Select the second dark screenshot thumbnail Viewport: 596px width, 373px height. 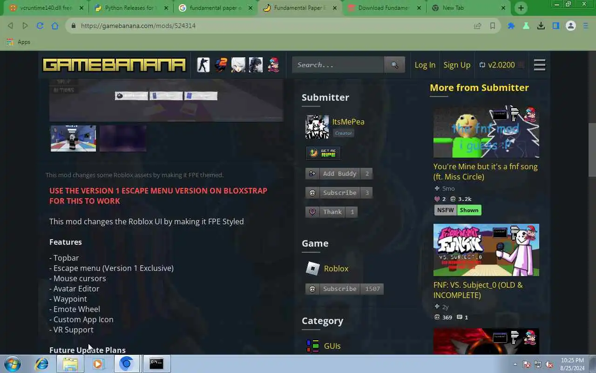123,138
